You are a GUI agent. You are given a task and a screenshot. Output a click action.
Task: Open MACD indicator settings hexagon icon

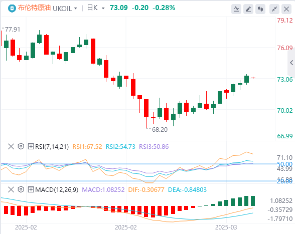(x=21, y=189)
